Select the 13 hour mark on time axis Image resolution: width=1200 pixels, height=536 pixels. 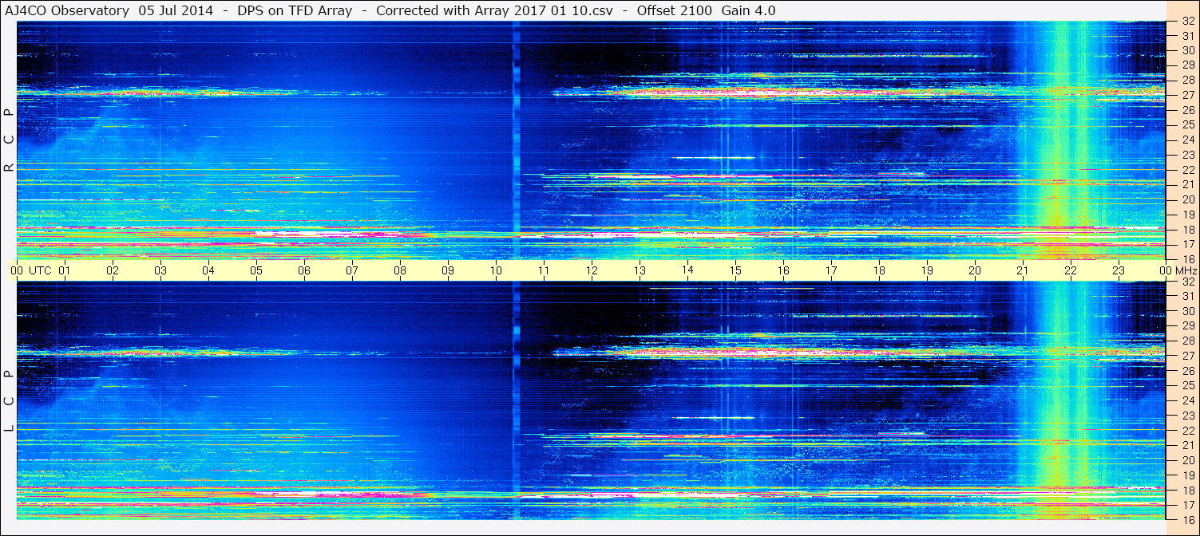coord(640,270)
